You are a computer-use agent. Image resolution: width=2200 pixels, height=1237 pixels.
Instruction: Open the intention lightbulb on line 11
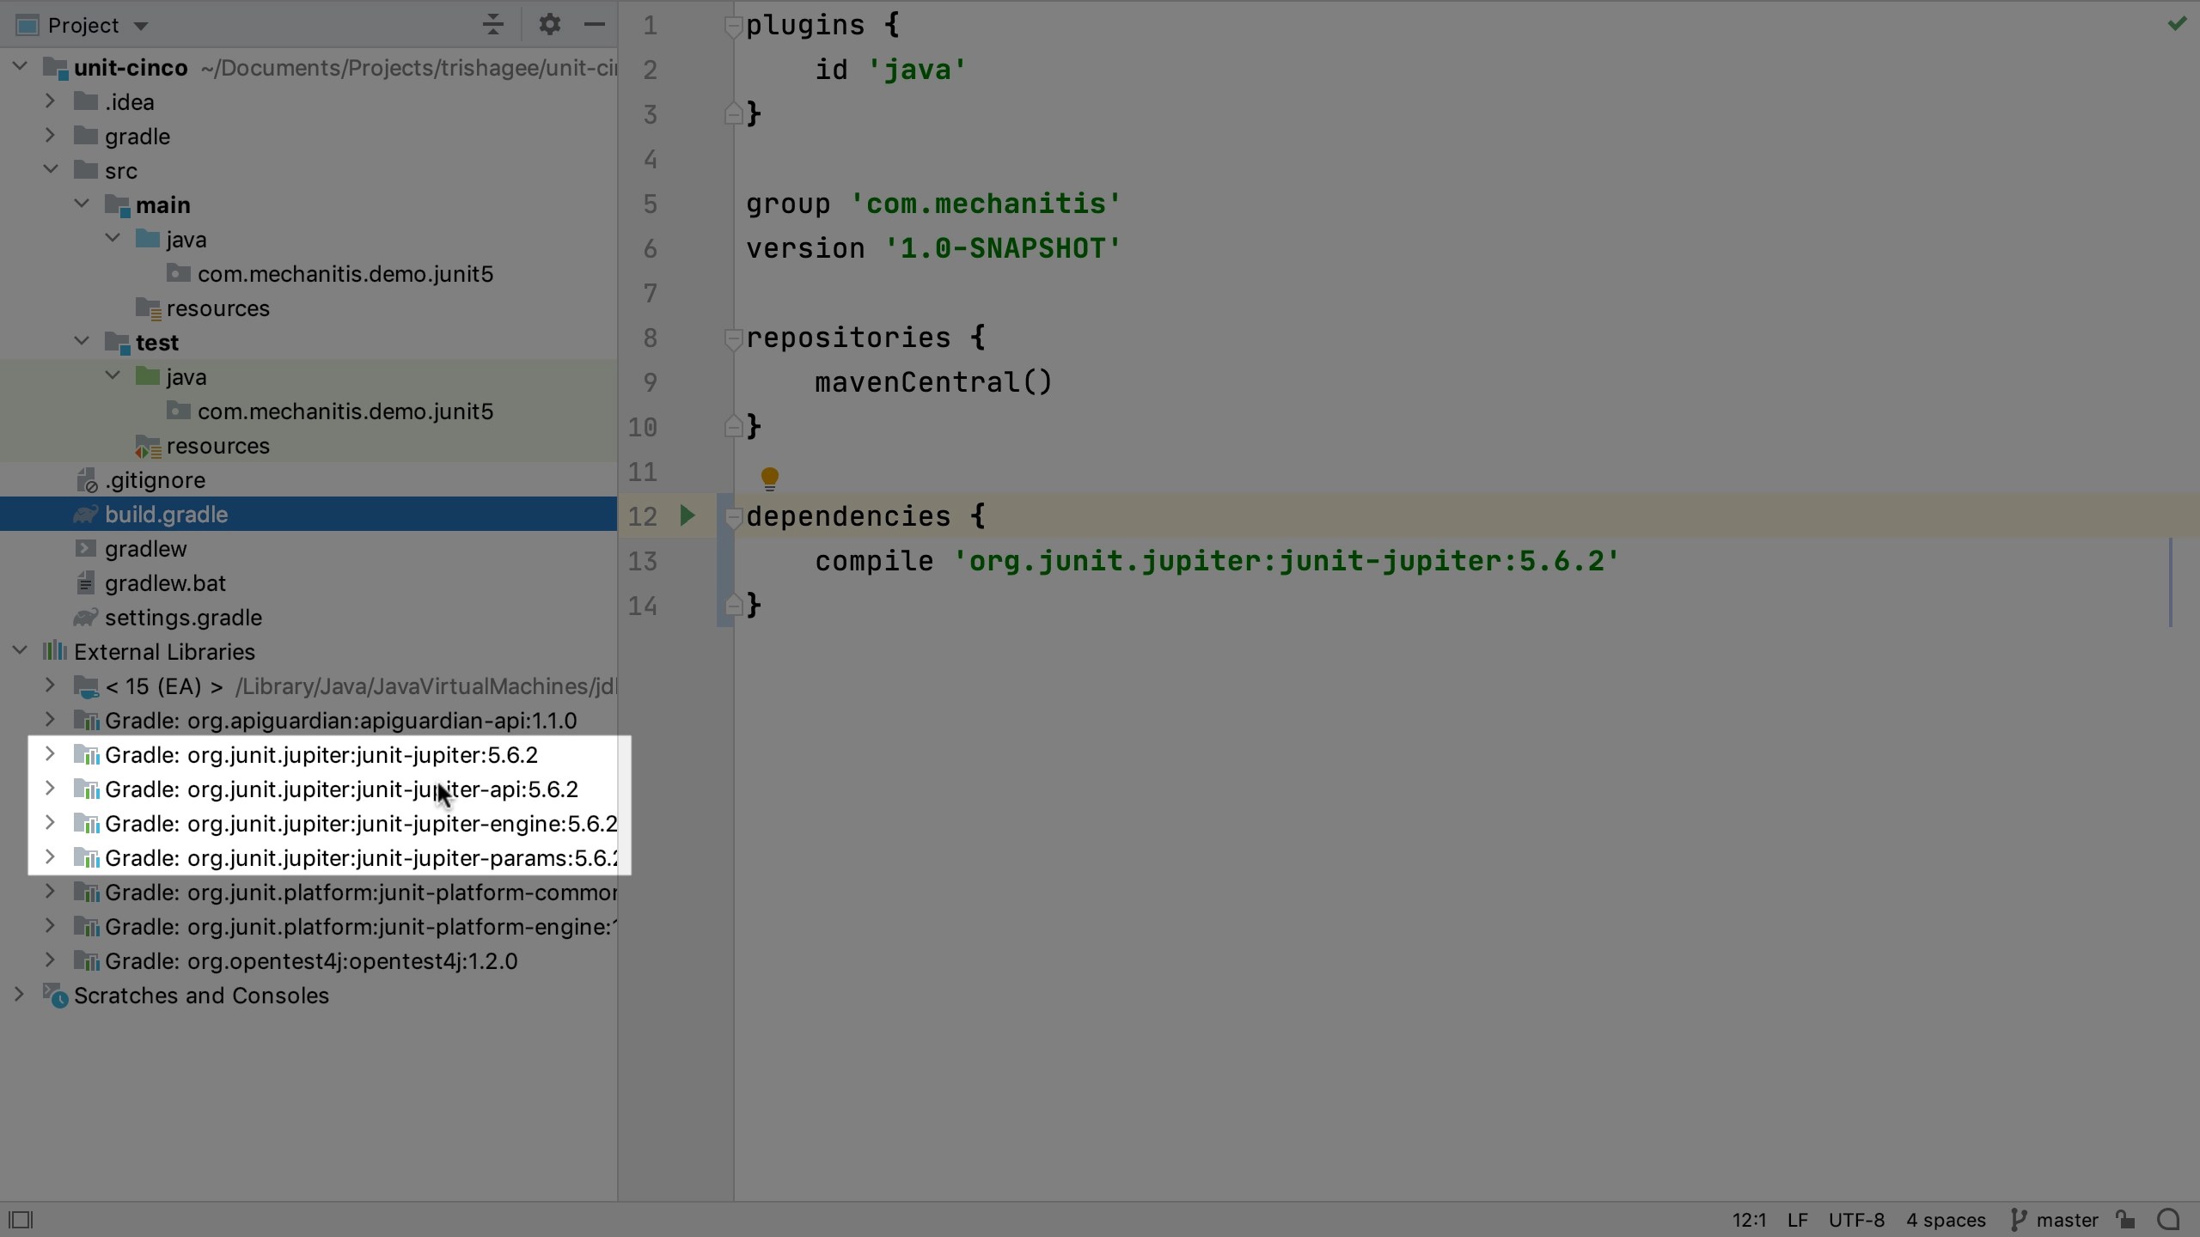[x=769, y=478]
